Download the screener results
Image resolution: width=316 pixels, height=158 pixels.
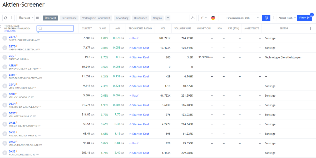(x=192, y=18)
